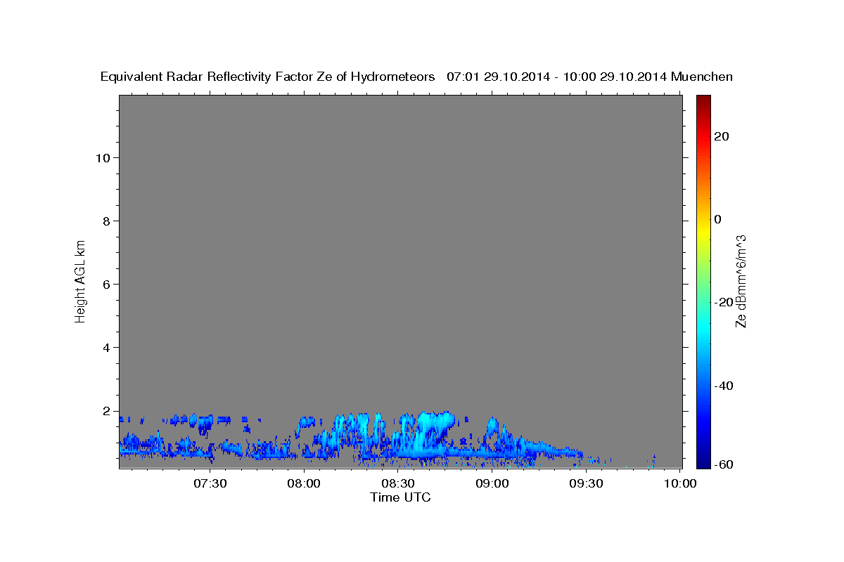This screenshot has width=844, height=562.
Task: Click the 'Ze dBmm^6/m^3' colorbar label
Action: click(741, 281)
